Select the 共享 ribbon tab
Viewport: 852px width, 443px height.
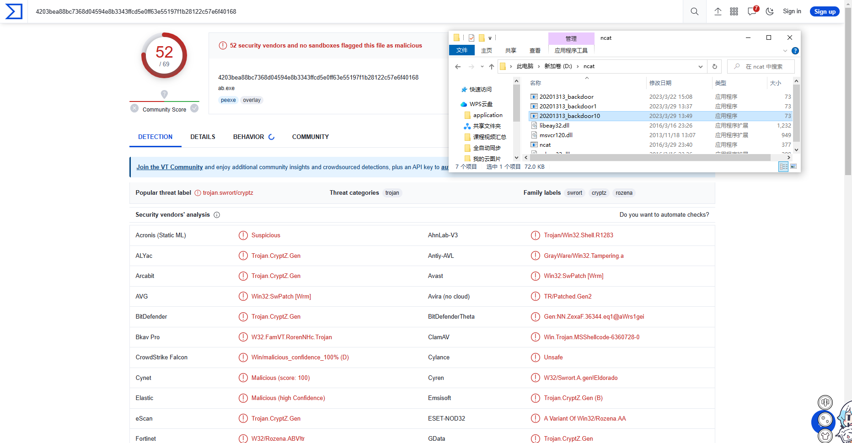[511, 51]
